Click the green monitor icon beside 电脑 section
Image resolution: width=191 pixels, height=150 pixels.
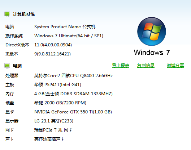tap(7, 66)
